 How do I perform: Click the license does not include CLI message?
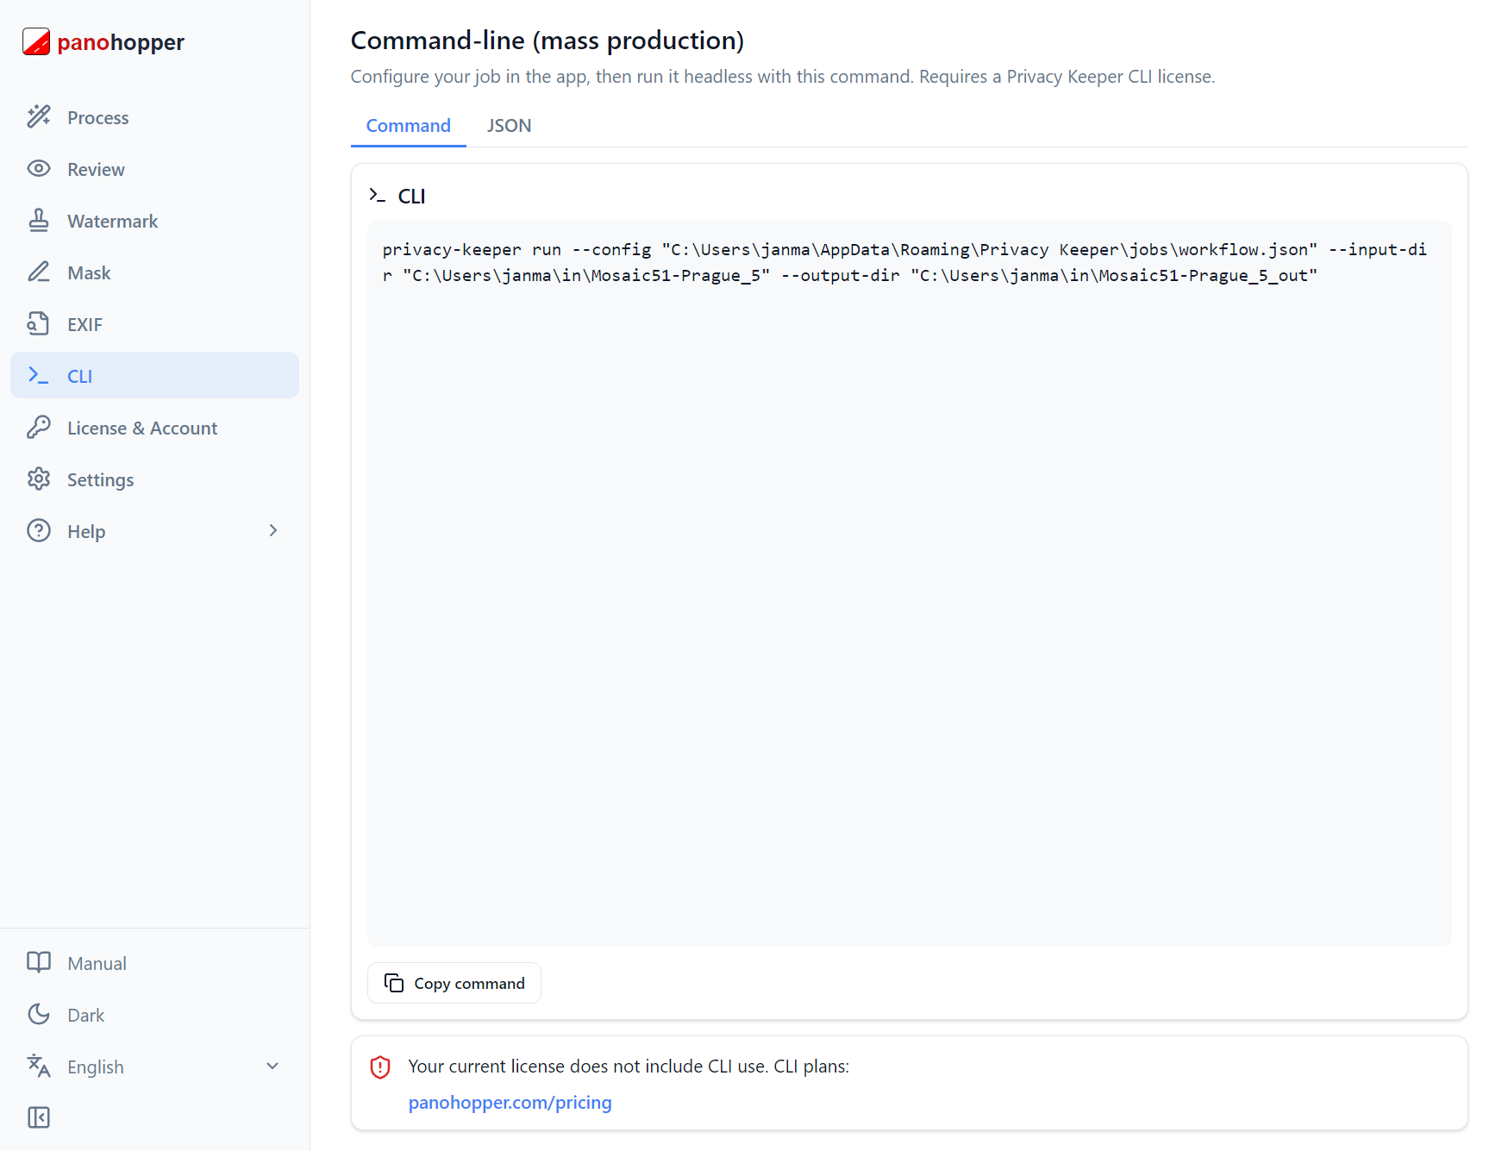[629, 1067]
